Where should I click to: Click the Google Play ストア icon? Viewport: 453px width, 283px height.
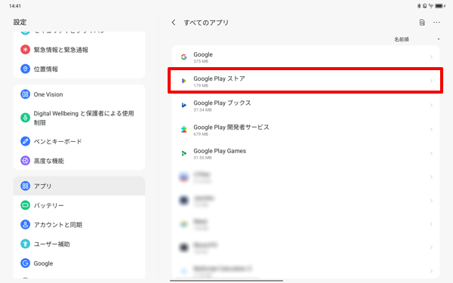click(183, 81)
